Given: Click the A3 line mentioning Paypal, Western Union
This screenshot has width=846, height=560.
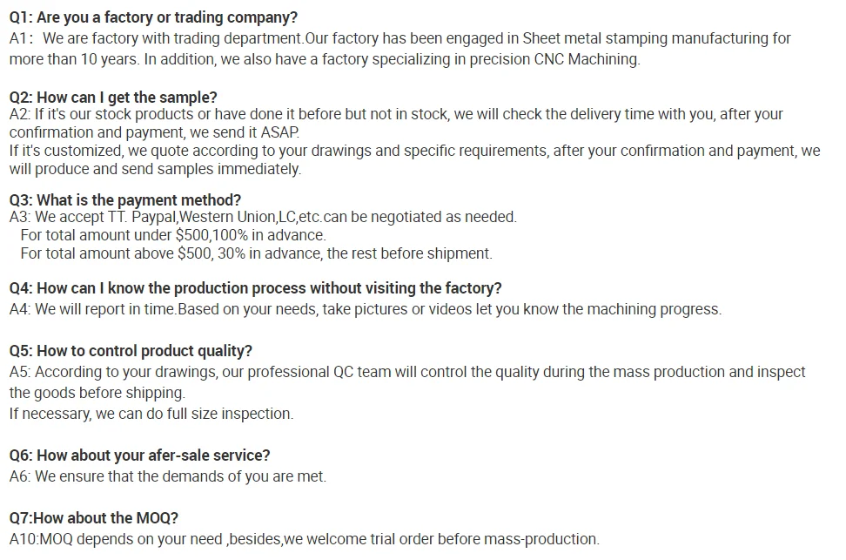Looking at the screenshot, I should point(263,217).
